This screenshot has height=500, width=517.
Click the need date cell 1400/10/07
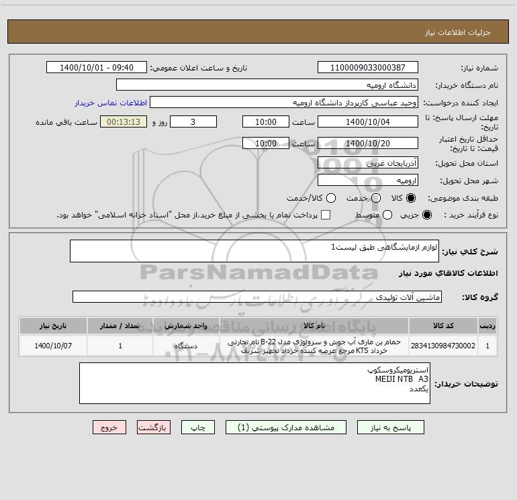53,346
